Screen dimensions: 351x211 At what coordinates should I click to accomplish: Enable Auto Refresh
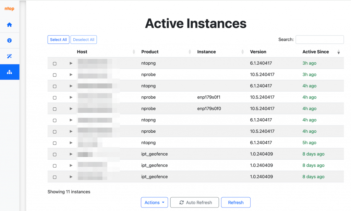(195, 202)
